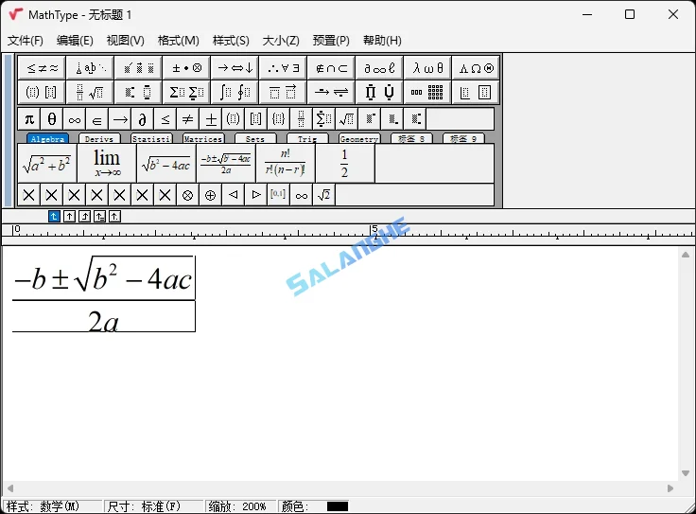
Task: Insert circled times symbol in bottom bar
Action: pyautogui.click(x=188, y=195)
